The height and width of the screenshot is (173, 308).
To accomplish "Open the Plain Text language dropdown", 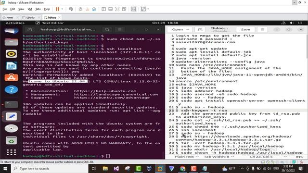I will pos(186,157).
